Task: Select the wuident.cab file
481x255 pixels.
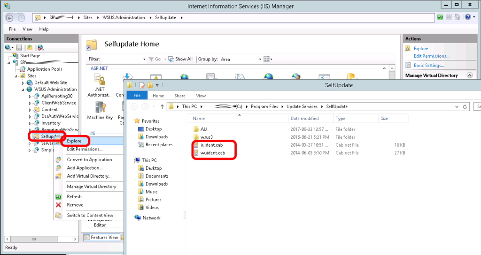Action: tap(213, 153)
